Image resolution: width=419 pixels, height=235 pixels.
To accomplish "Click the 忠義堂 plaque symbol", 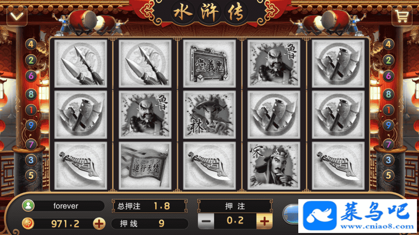I will pos(209,63).
